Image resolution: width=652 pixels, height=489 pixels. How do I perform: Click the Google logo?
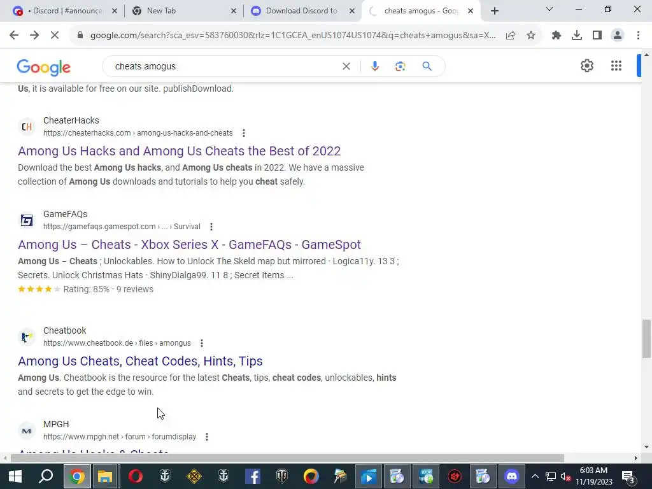[x=44, y=67]
